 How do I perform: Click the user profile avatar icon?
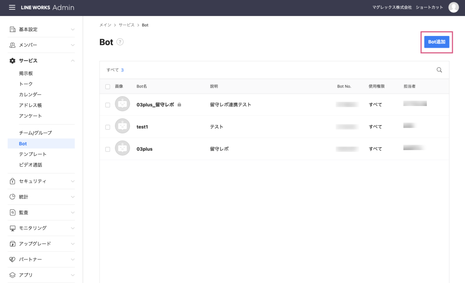[453, 7]
